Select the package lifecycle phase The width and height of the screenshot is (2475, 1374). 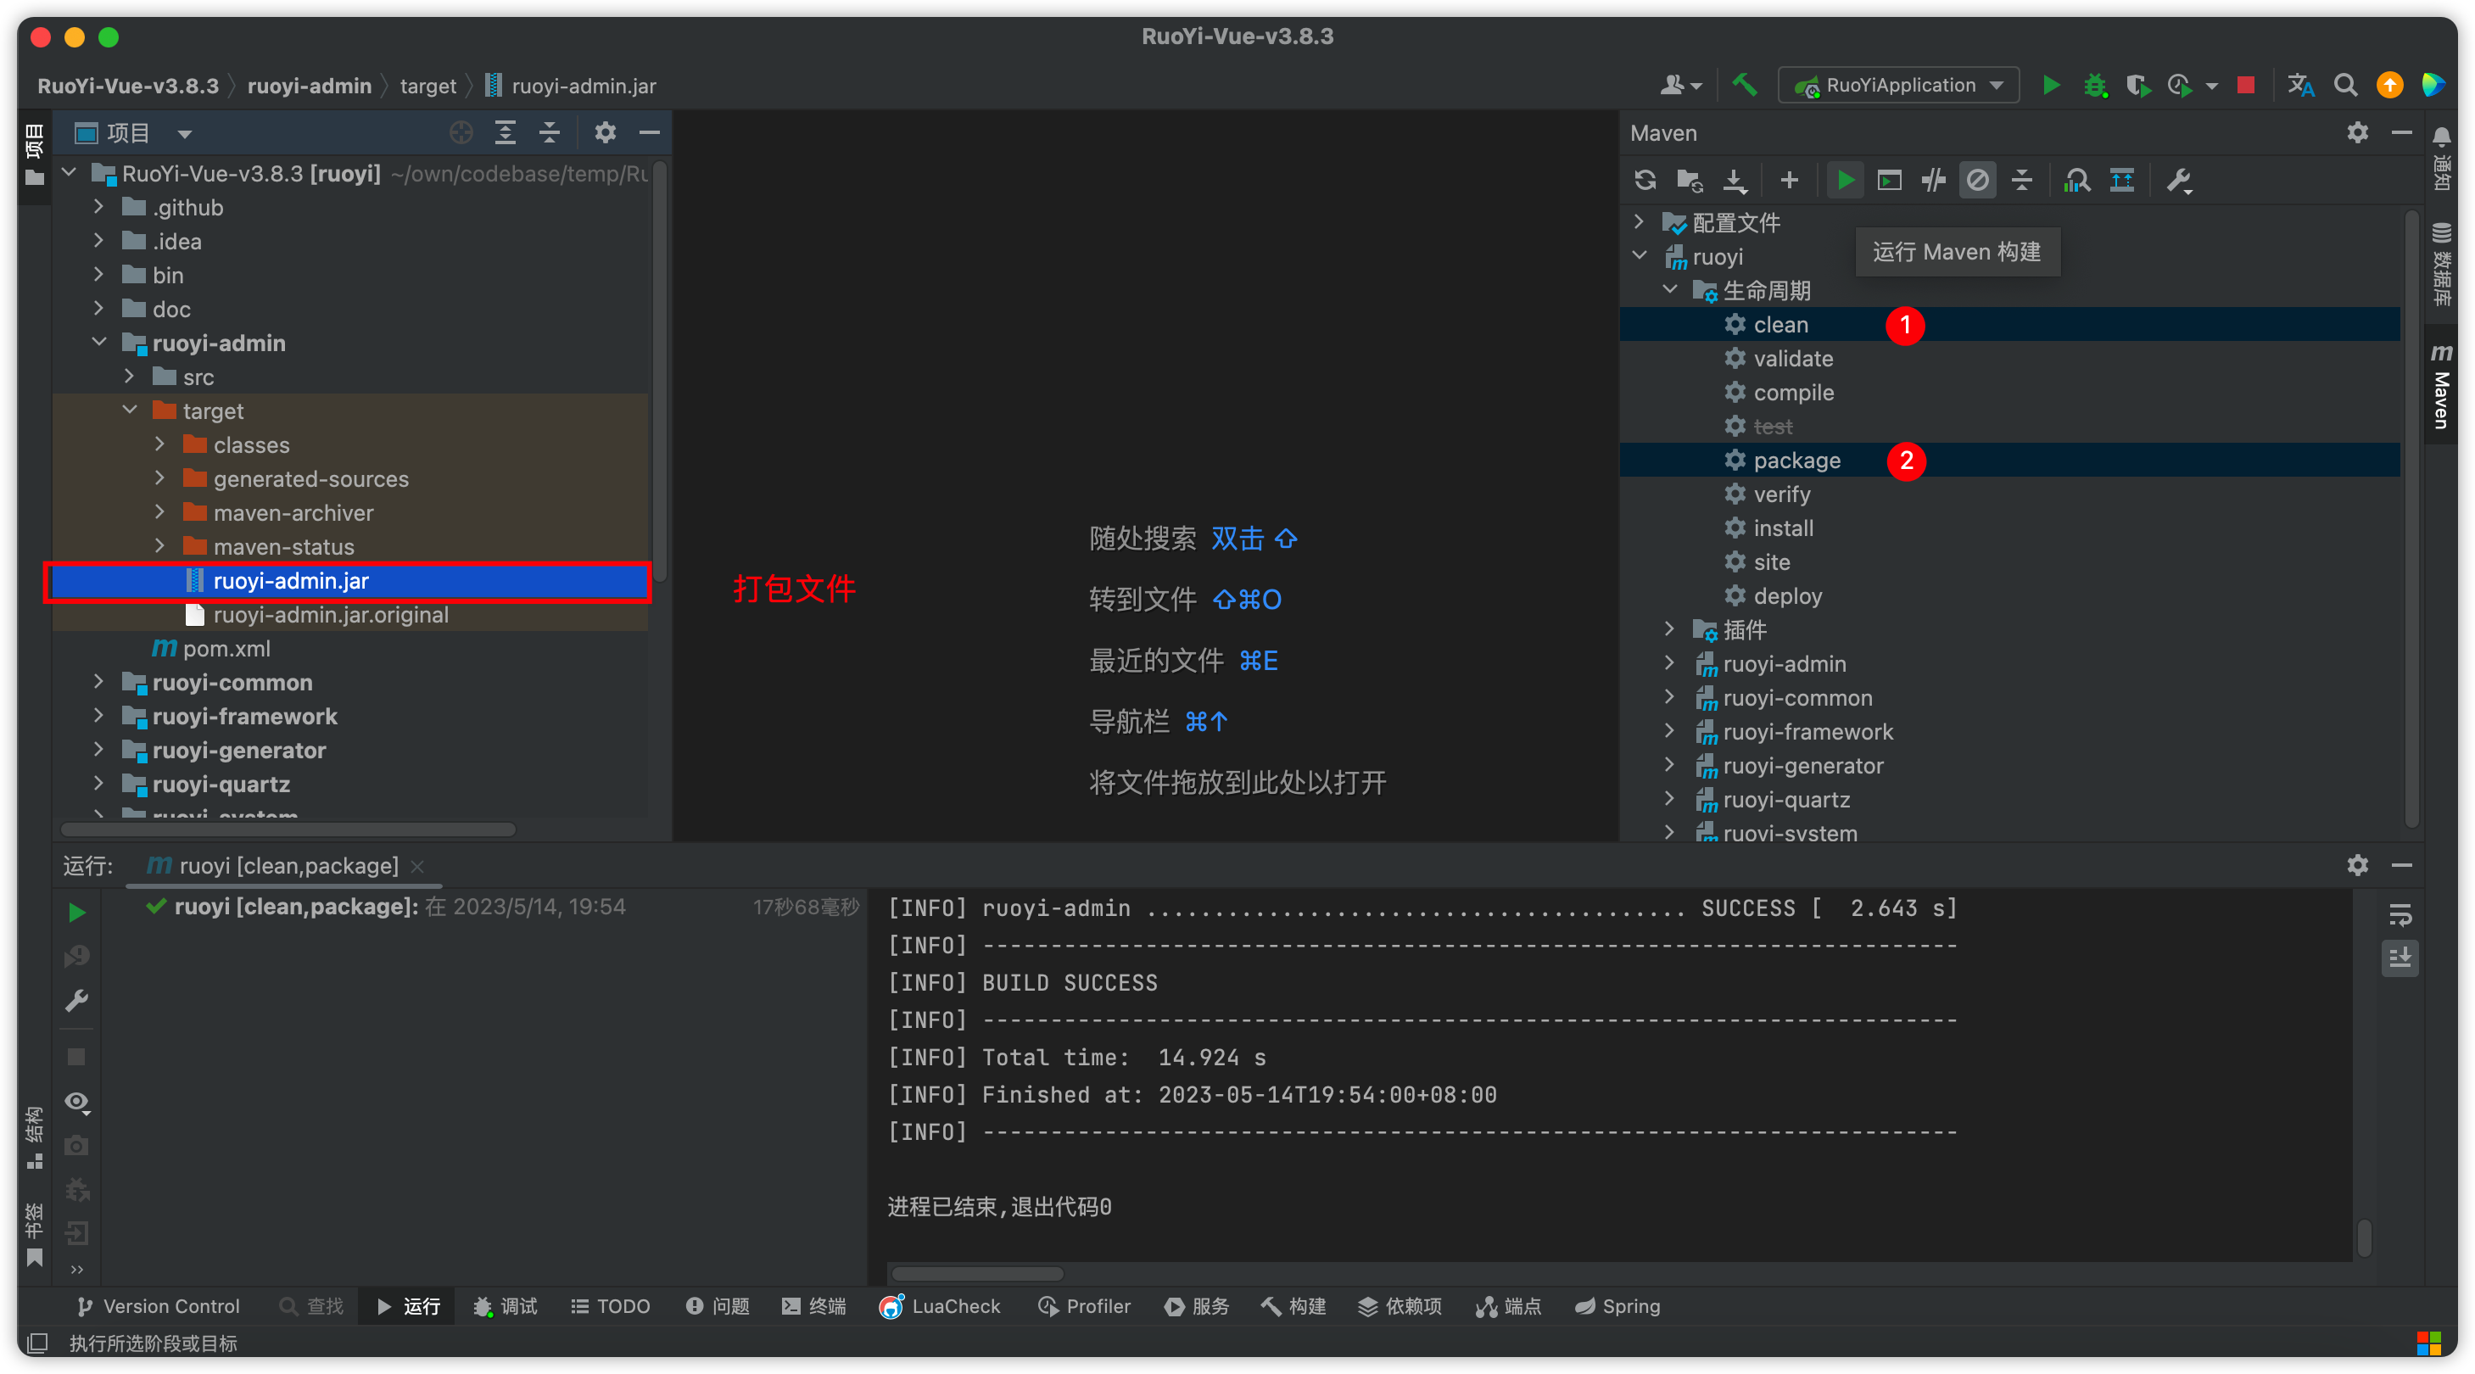[2009, 460]
